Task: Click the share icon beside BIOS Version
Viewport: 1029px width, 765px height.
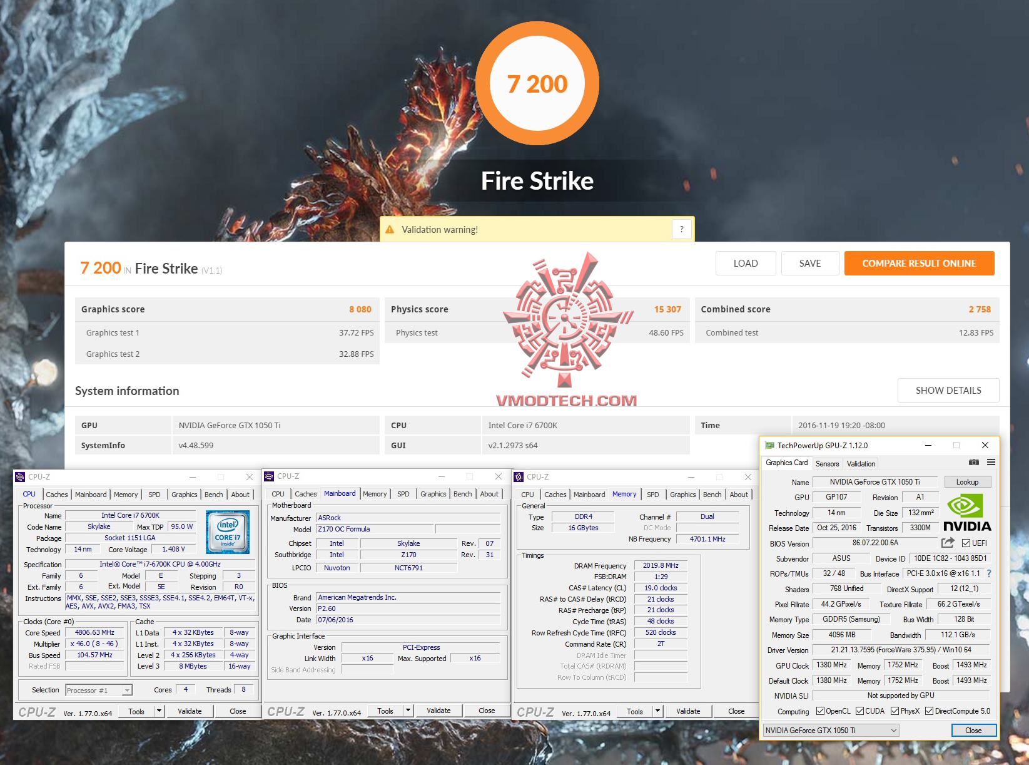Action: 948,543
